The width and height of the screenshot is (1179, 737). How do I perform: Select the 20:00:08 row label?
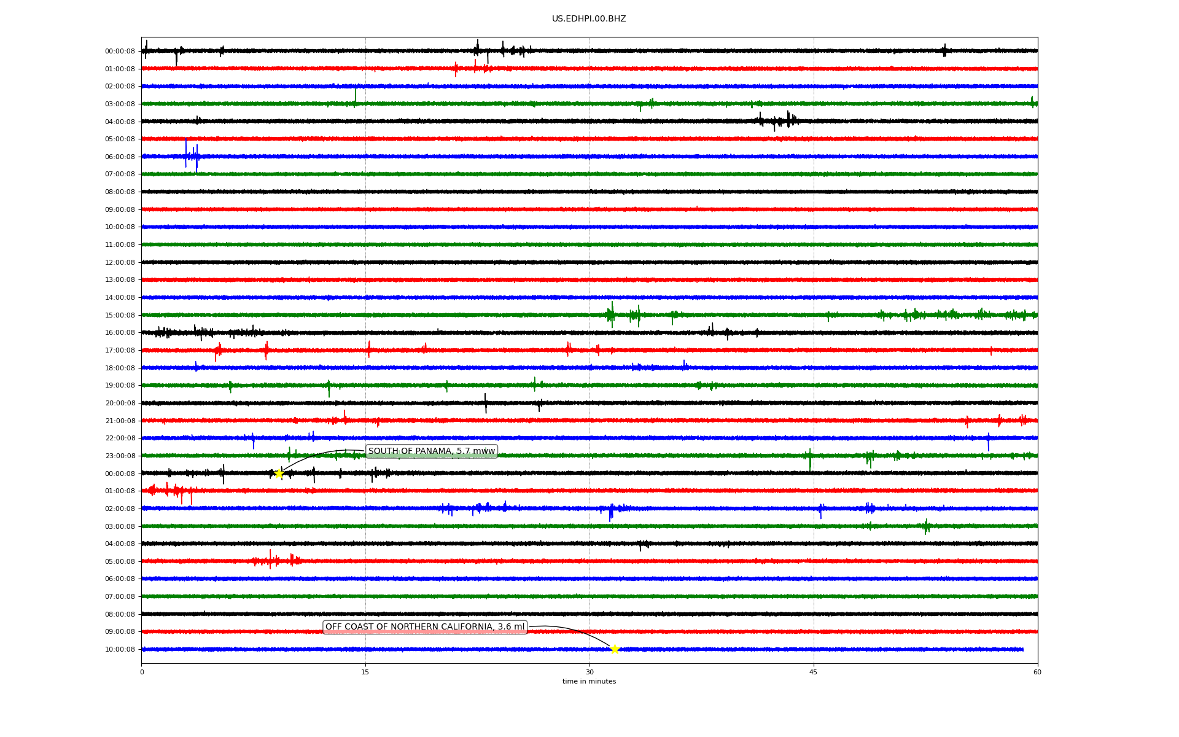coord(120,404)
